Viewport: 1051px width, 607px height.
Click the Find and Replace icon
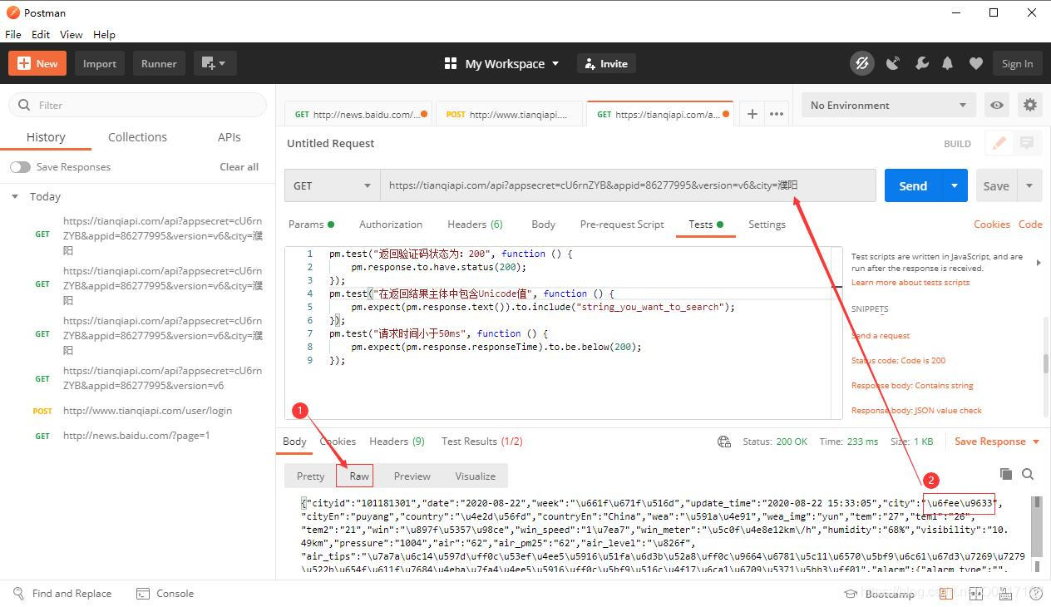tap(19, 594)
